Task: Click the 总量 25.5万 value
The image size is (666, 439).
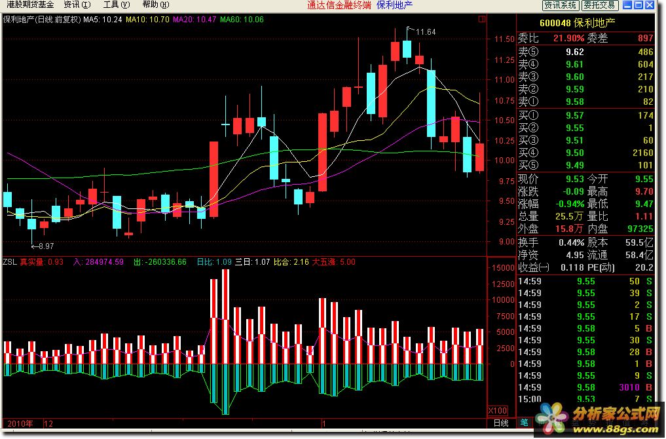Action: [570, 216]
